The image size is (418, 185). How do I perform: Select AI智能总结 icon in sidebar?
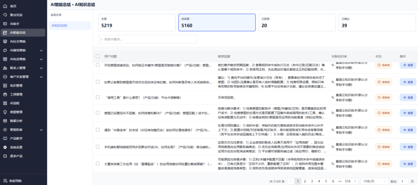click(5, 33)
